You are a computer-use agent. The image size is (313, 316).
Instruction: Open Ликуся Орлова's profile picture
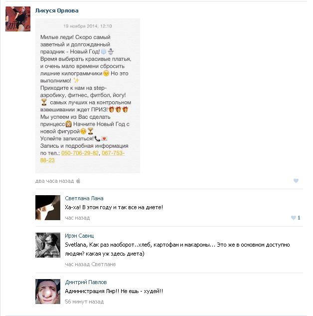[x=18, y=19]
